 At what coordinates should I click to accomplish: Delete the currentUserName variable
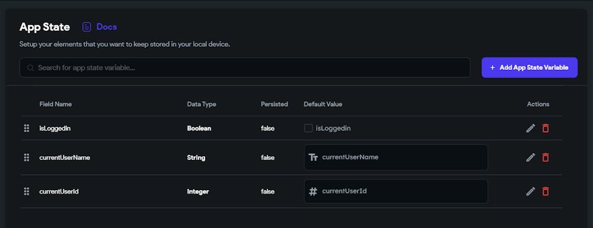546,158
